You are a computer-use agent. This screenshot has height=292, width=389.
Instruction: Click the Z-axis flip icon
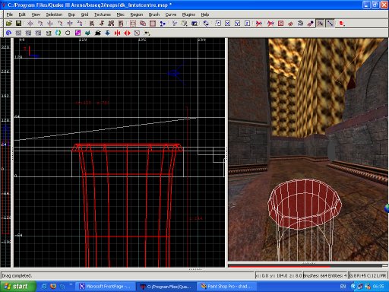click(70, 24)
